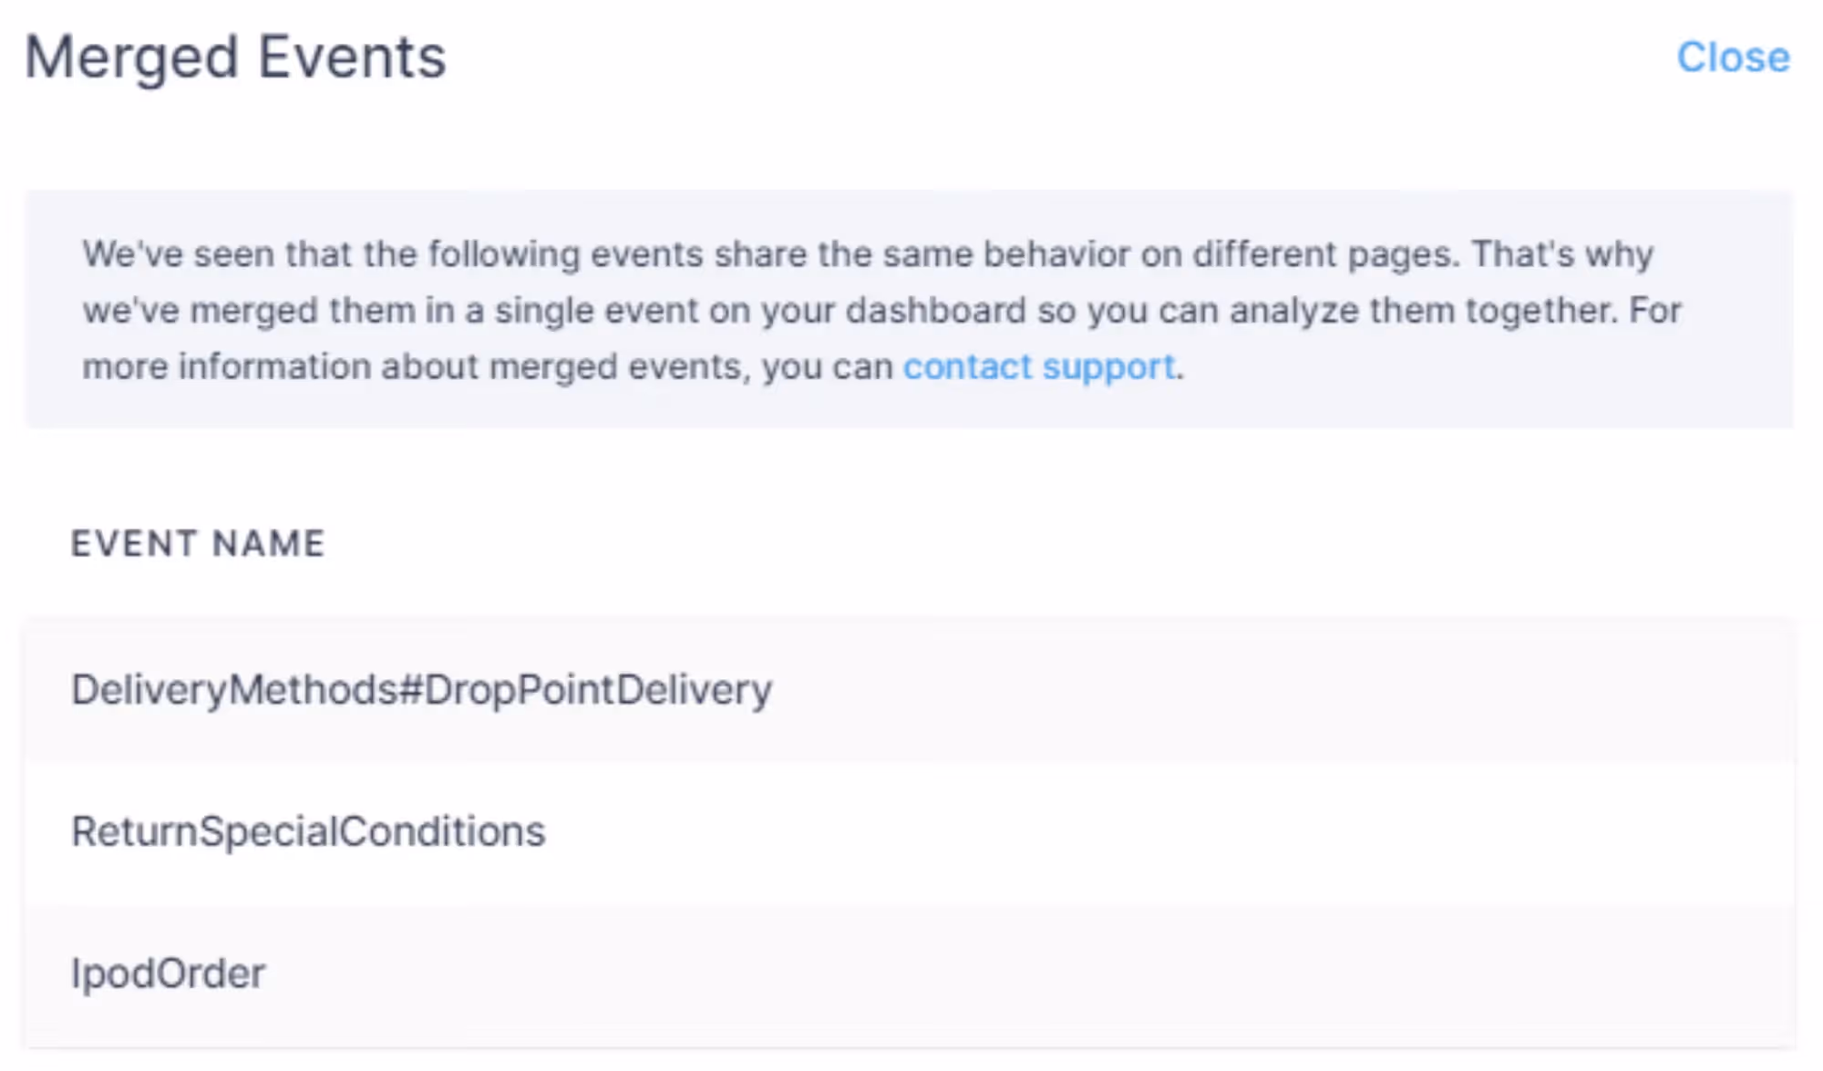
Task: Close the Merged Events dialog
Action: (x=1733, y=57)
